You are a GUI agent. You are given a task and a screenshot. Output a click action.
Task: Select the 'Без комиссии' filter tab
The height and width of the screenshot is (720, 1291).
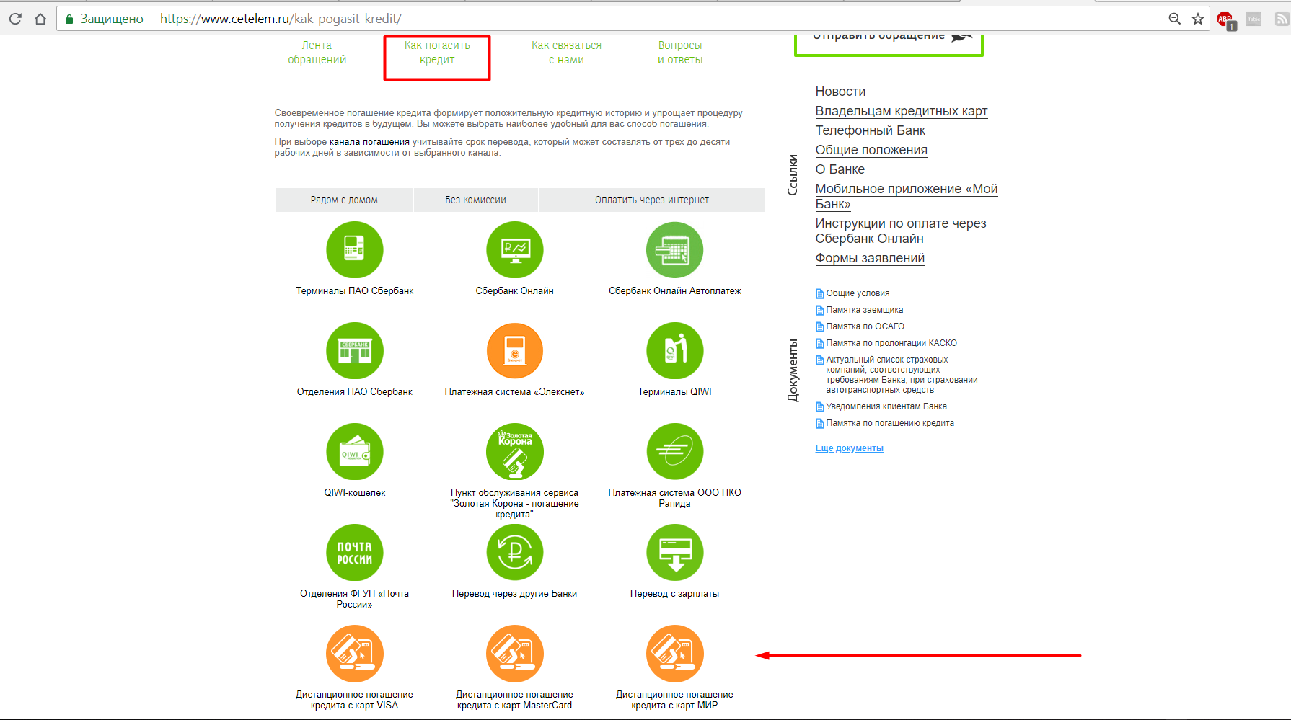pos(475,200)
